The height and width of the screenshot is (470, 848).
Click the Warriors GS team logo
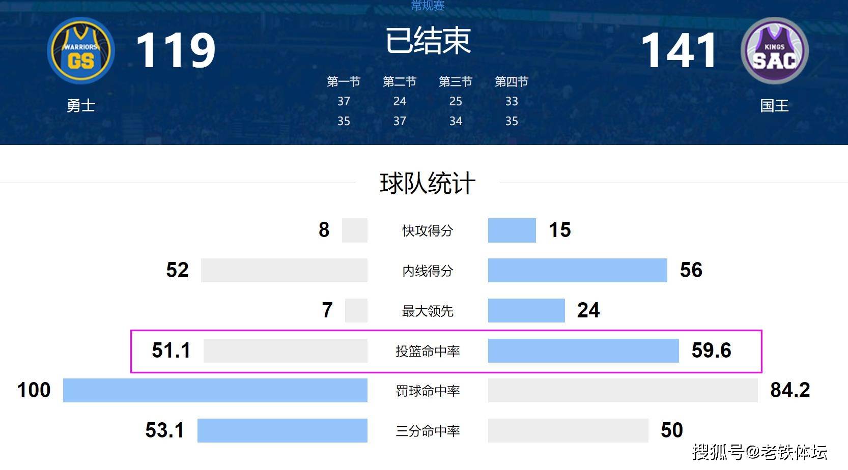pos(81,51)
